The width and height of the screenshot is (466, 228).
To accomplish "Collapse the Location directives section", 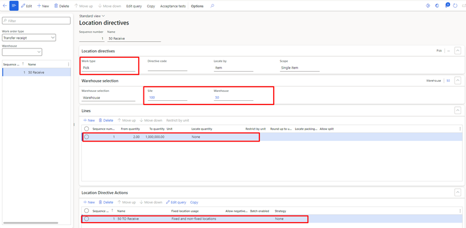I will click(x=458, y=51).
